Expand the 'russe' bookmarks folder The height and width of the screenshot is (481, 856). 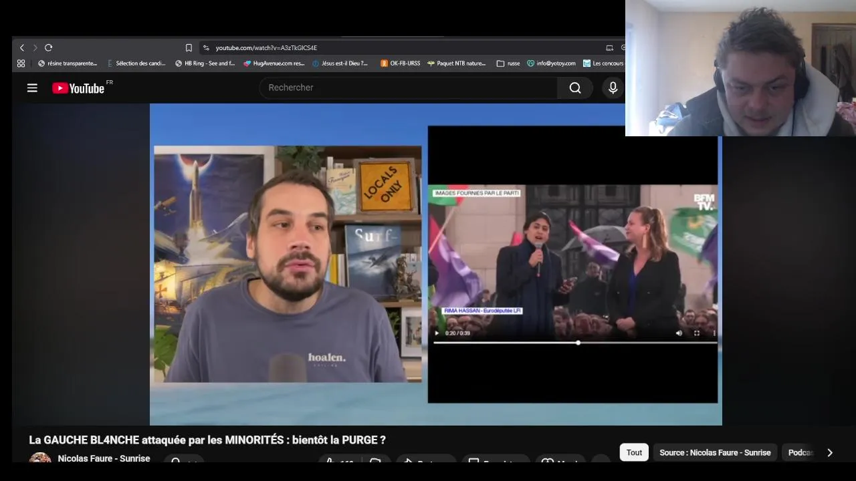tap(508, 63)
